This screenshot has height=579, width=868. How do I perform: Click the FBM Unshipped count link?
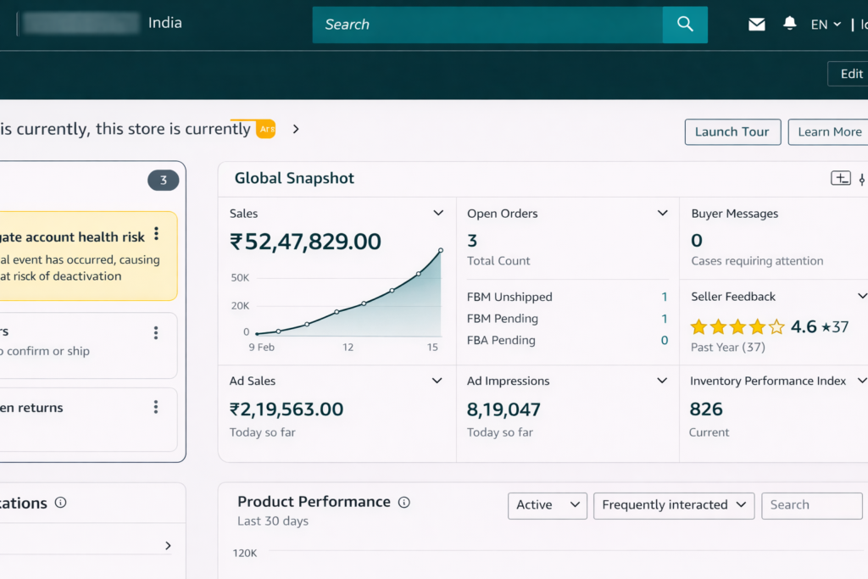(665, 297)
